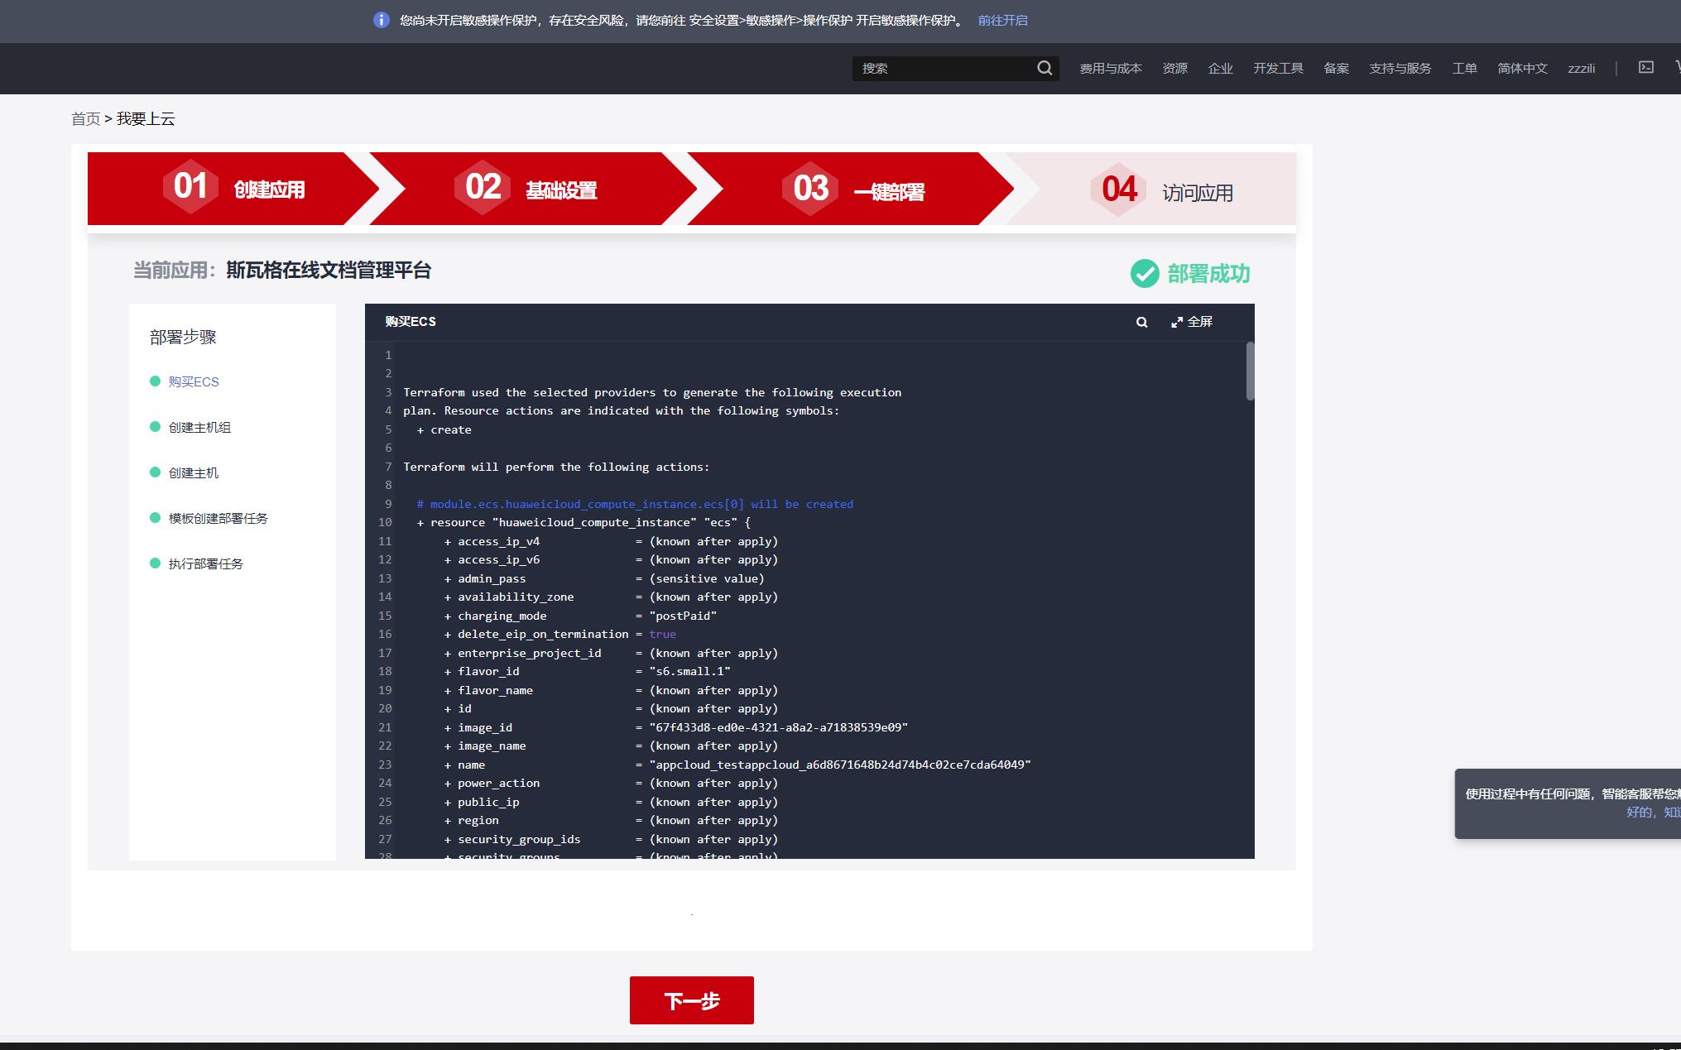Click the log panel vertical scrollbar
This screenshot has height=1050, width=1681.
pos(1250,371)
